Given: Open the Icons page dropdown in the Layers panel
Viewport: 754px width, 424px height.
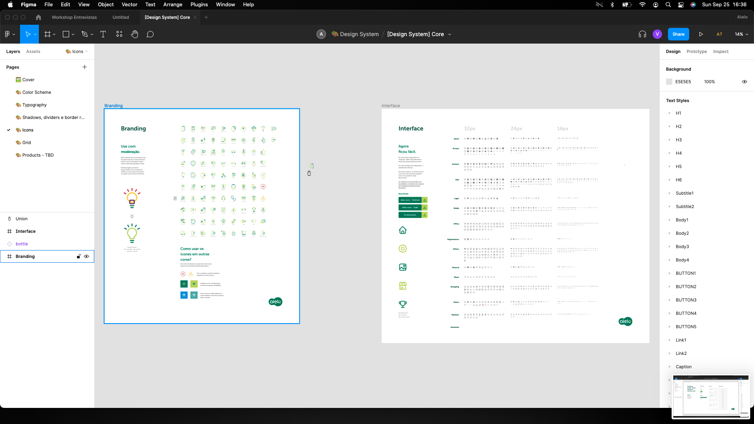Looking at the screenshot, I should (x=77, y=51).
